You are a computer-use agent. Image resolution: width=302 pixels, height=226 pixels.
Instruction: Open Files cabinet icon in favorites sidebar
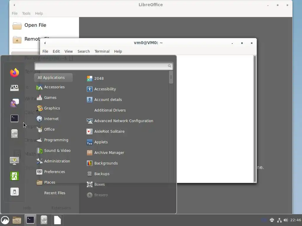coord(14,134)
